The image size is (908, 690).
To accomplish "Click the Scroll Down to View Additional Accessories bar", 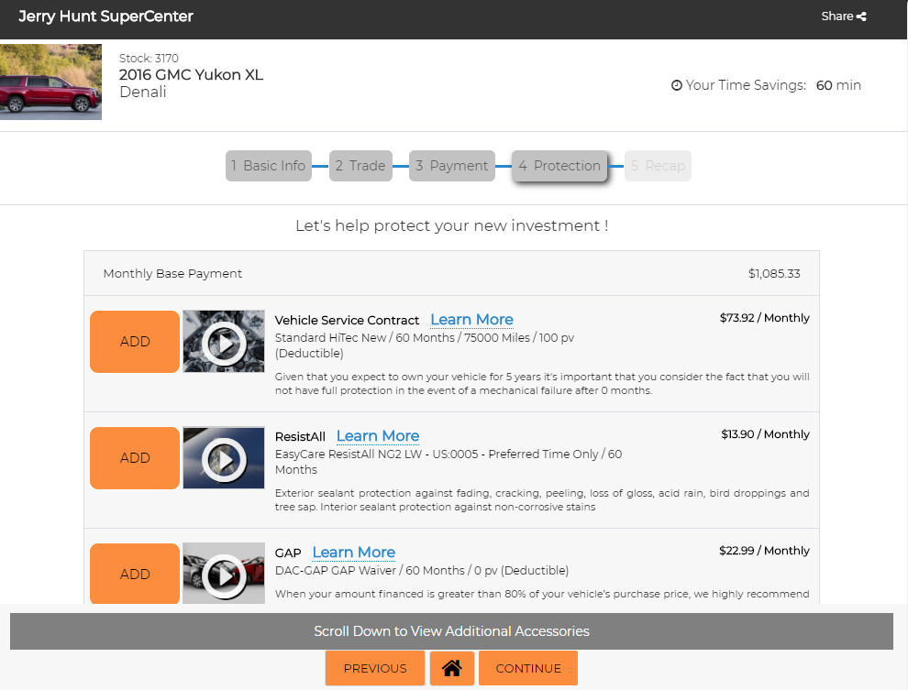I will click(451, 631).
